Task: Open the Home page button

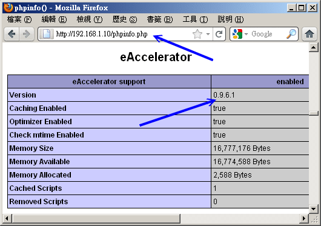Action: tap(309, 34)
